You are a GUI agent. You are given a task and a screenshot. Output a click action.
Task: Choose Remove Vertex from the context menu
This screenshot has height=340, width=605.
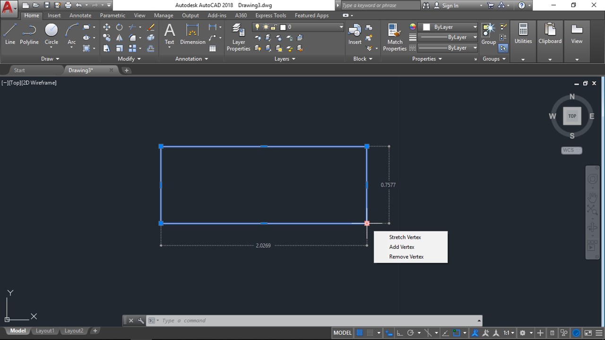click(x=406, y=257)
